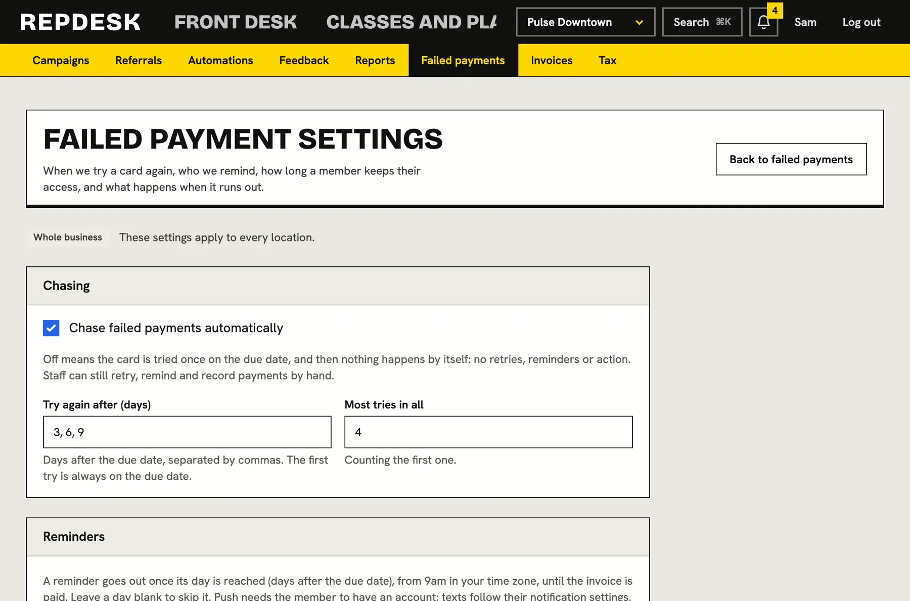This screenshot has height=601, width=910.
Task: Select the Reports tab
Action: click(375, 60)
